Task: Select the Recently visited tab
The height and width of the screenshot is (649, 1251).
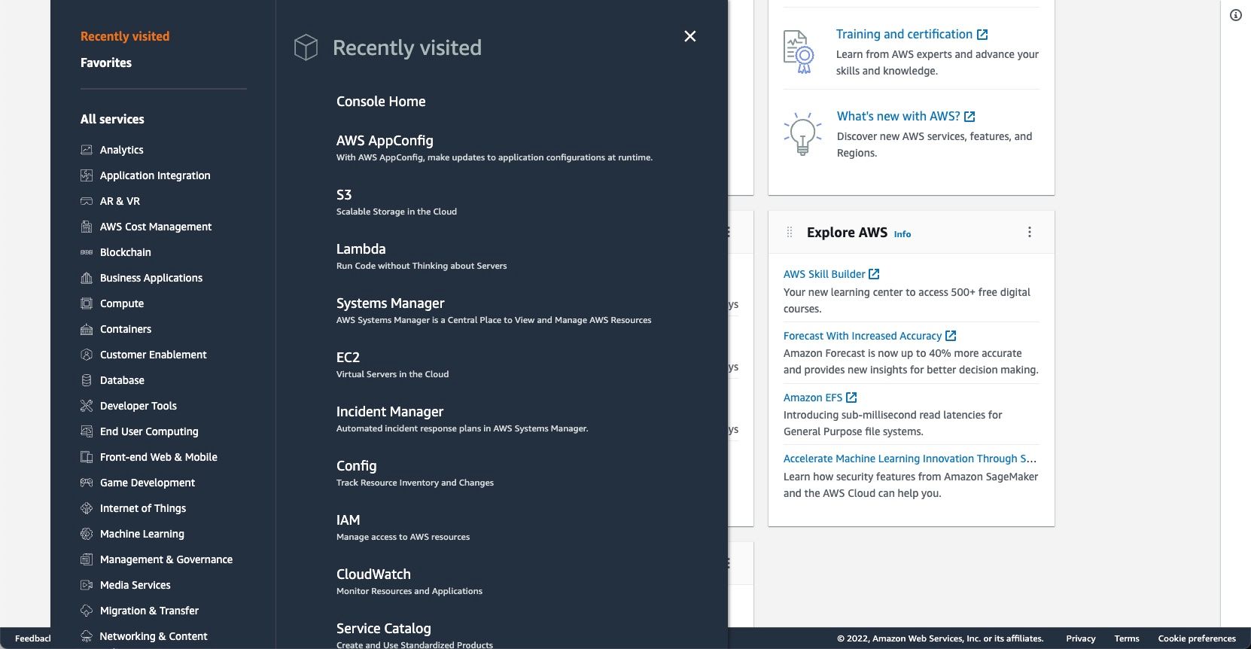Action: pos(125,36)
